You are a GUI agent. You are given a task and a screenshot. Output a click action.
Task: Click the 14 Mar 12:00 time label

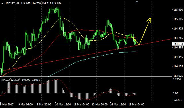tap(118, 104)
